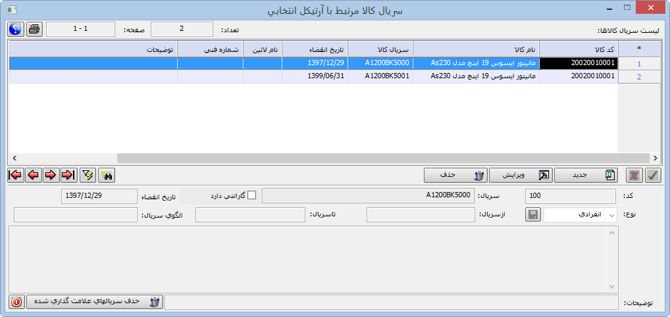This screenshot has width=670, height=317.
Task: Click the help question mark icon
Action: 15,30
